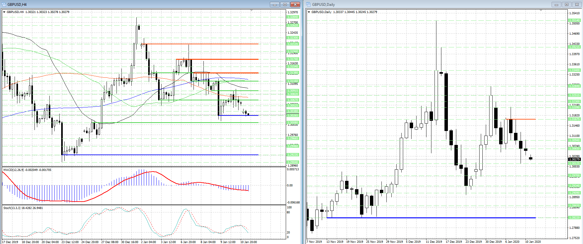Viewport: 583px width, 244px height.
Task: Click the chart shift marker in Daily chart
Action: click(x=541, y=11)
